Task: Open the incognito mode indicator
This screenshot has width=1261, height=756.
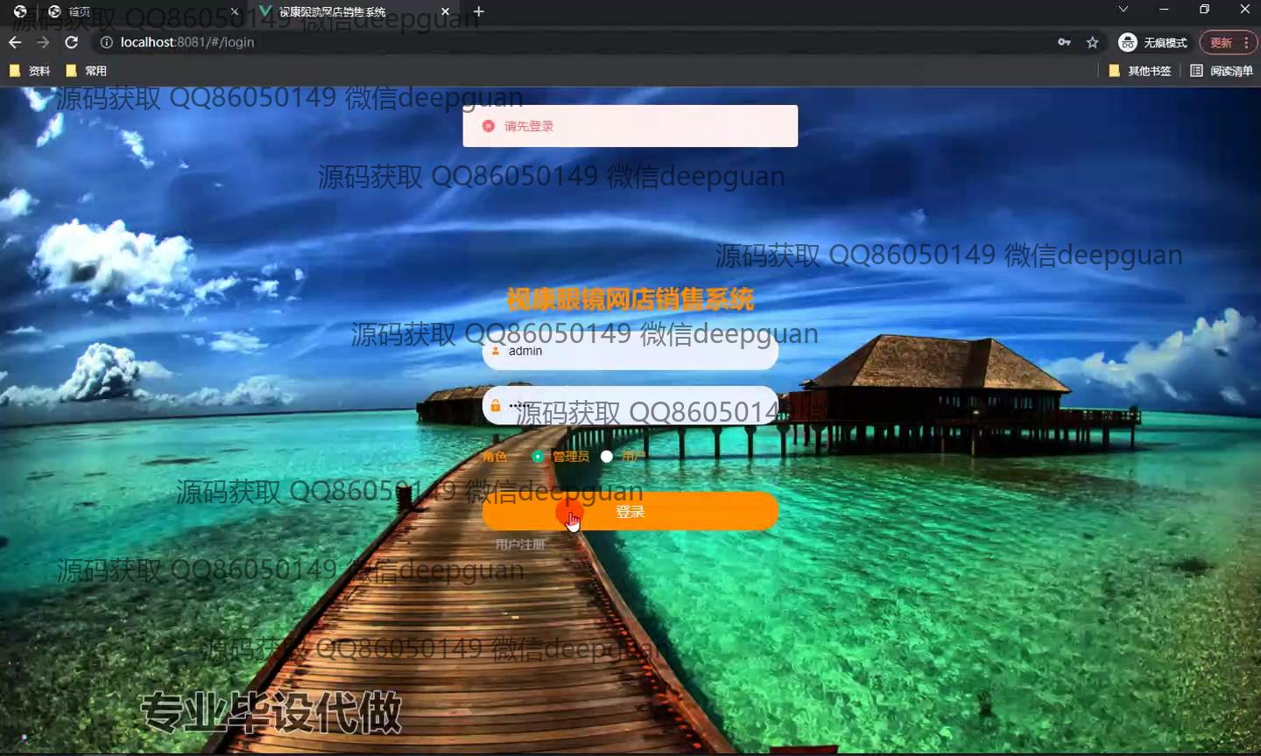Action: click(x=1152, y=42)
